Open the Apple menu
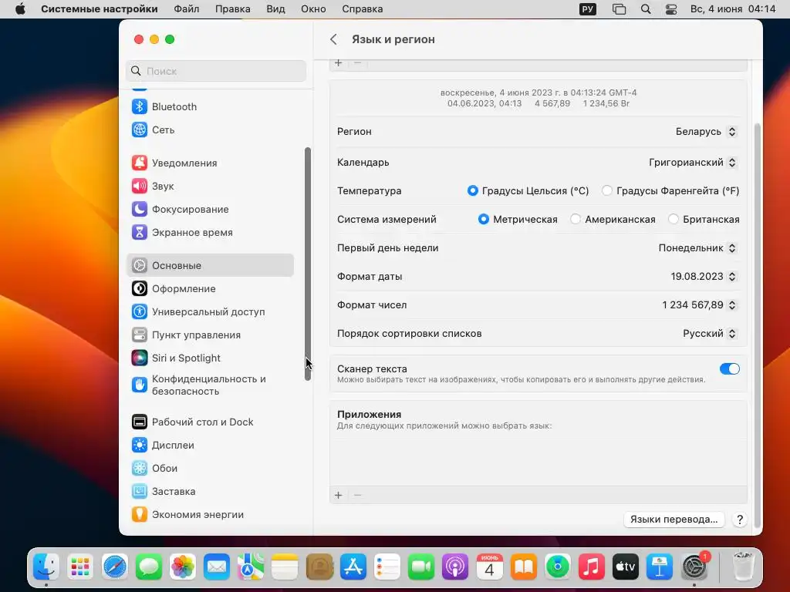The image size is (790, 592). pyautogui.click(x=21, y=9)
